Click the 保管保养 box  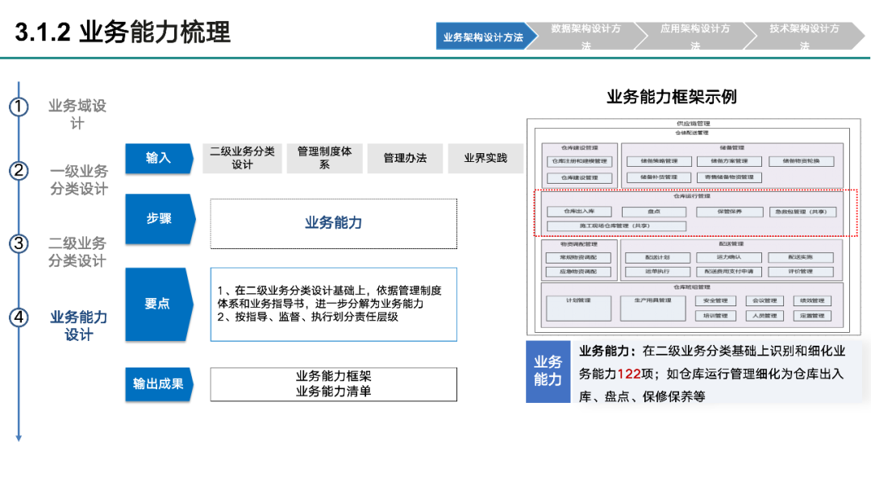729,211
